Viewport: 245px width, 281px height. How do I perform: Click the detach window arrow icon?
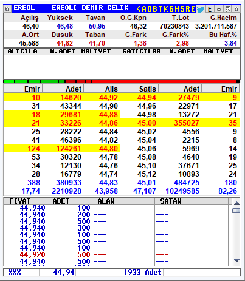(228, 9)
